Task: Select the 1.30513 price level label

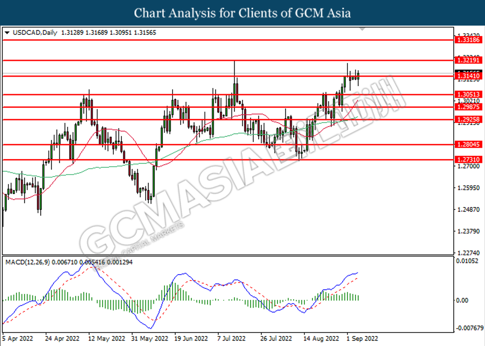Action: click(x=468, y=95)
